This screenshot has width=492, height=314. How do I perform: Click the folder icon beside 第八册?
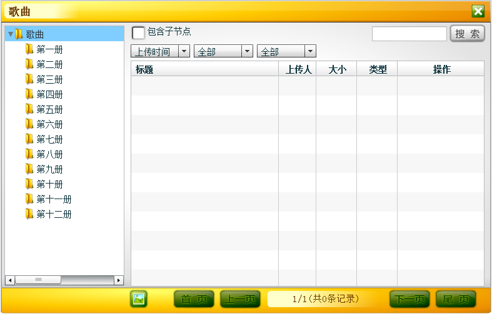coord(29,154)
